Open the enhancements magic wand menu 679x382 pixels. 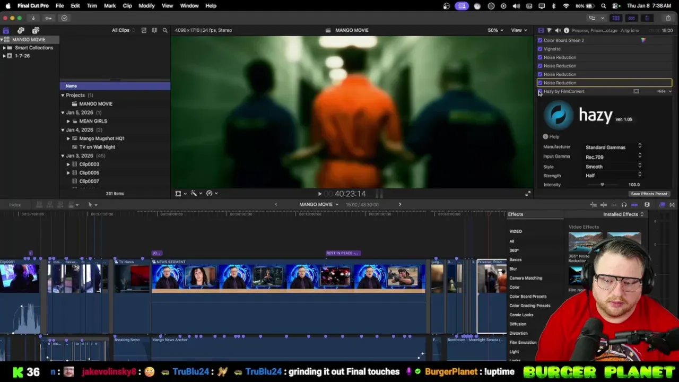click(x=196, y=194)
